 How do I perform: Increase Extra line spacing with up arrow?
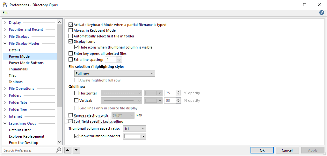point(119,58)
